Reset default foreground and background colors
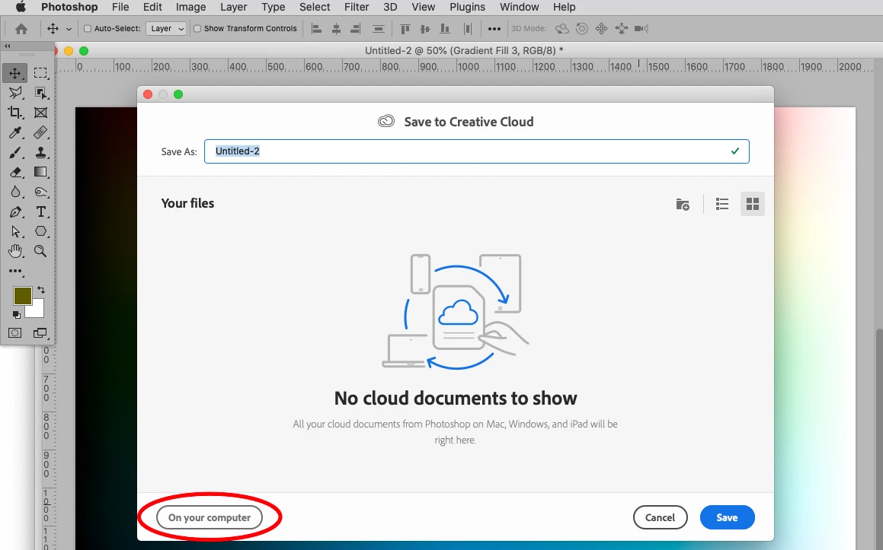 pyautogui.click(x=16, y=315)
